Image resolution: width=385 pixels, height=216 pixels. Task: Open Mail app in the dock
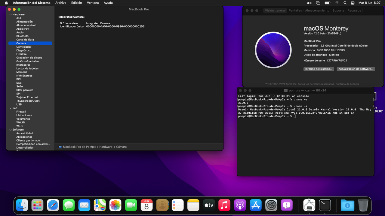85,205
